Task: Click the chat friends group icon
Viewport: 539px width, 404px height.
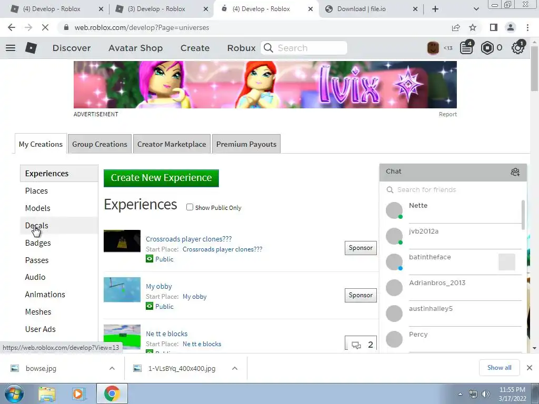Action: [x=515, y=172]
